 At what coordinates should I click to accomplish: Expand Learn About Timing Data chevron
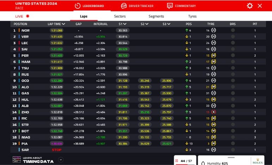61,160
